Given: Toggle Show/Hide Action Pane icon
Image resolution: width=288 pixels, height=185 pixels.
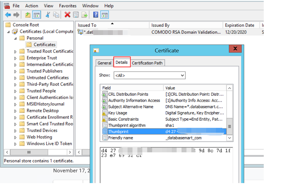Looking at the screenshot, I should 105,15.
